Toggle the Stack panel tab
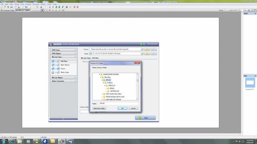The height and width of the screenshot is (144, 257). 26,10
